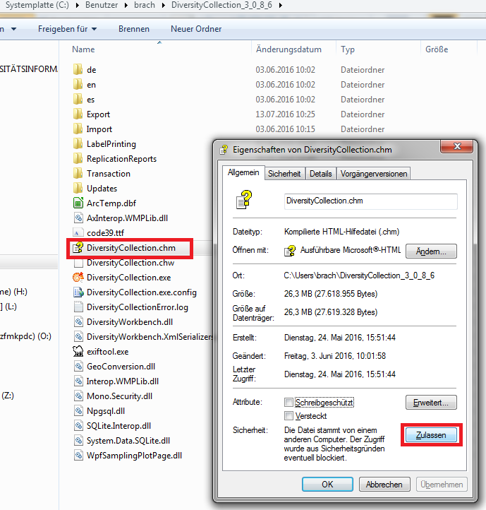Open the Vorgängerversionen tab
This screenshot has height=510, width=486.
(373, 174)
